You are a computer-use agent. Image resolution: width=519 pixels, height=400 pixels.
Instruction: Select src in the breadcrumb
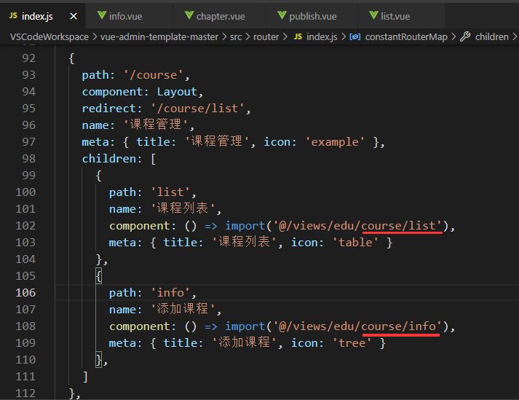[x=236, y=36]
